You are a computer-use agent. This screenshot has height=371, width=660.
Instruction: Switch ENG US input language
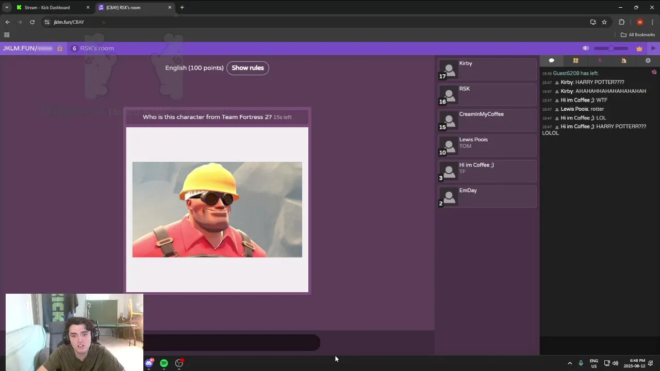[x=594, y=363]
